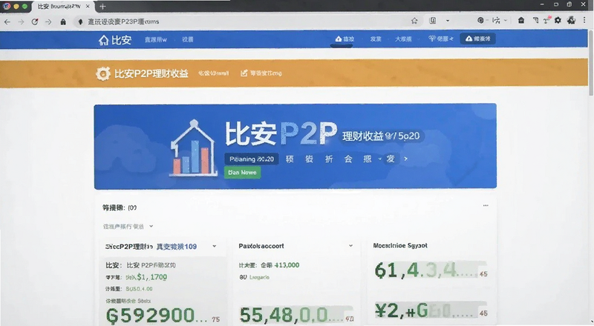Click the circular G extension icon in the toolbar
The height and width of the screenshot is (326, 594).
point(480,21)
